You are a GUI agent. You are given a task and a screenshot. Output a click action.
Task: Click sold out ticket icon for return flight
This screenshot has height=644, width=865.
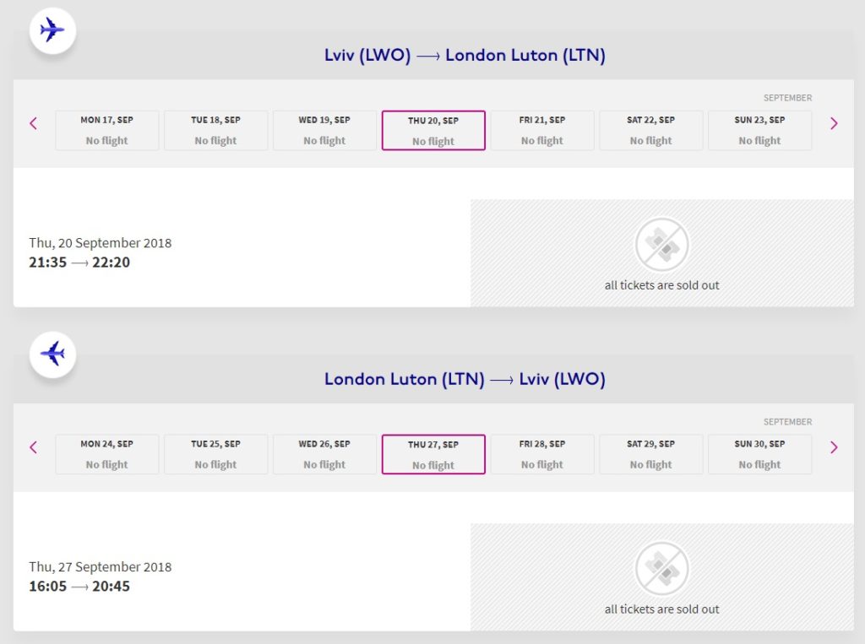662,569
